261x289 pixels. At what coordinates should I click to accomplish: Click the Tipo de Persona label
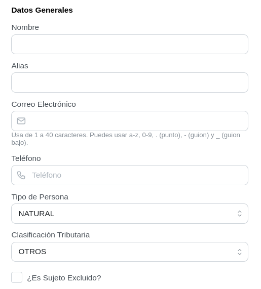coord(40,197)
